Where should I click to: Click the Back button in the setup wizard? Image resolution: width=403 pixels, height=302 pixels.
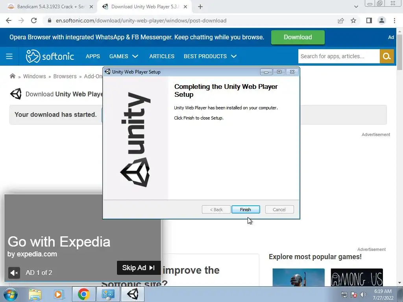click(216, 210)
